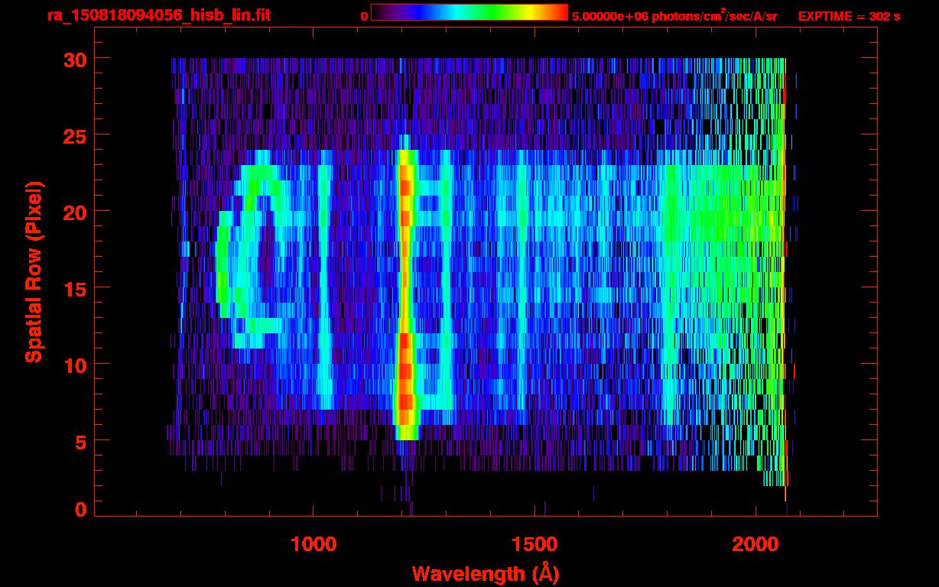Click the y-axis tick label 5
Image resolution: width=939 pixels, height=587 pixels.
coord(80,441)
